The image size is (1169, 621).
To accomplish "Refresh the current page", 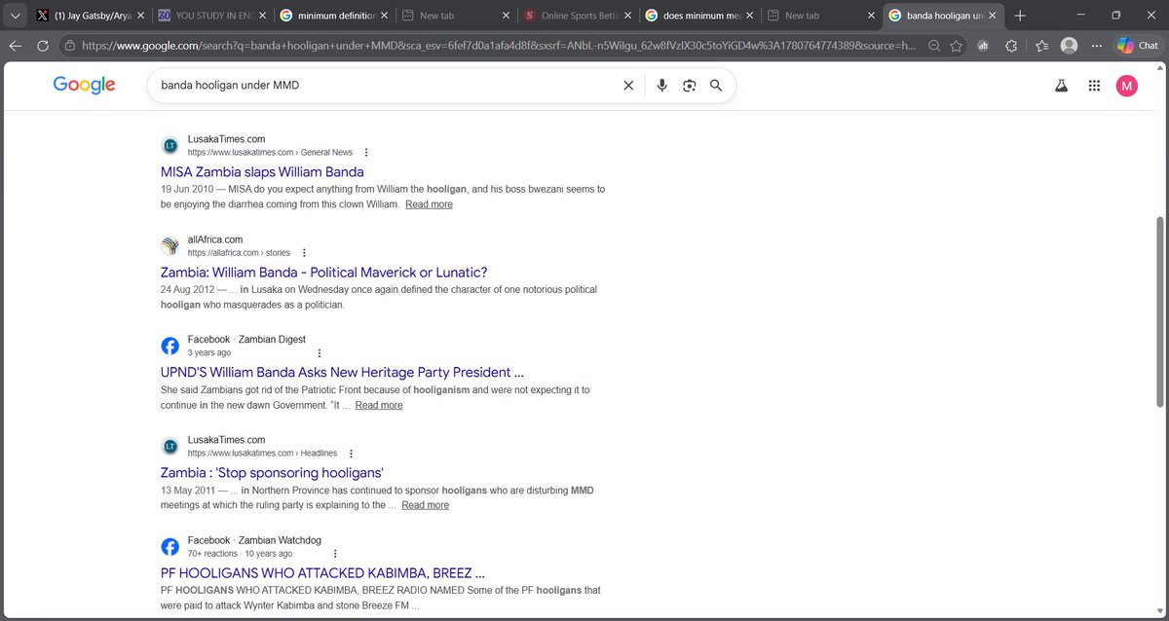I will [x=43, y=46].
